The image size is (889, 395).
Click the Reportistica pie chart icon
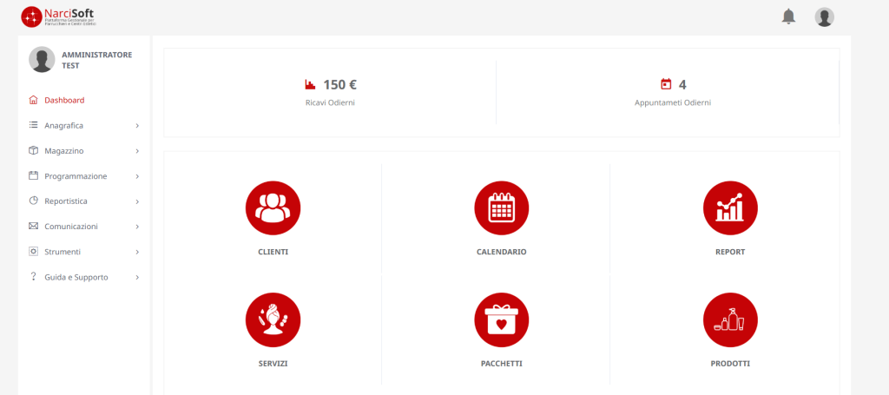tap(33, 201)
